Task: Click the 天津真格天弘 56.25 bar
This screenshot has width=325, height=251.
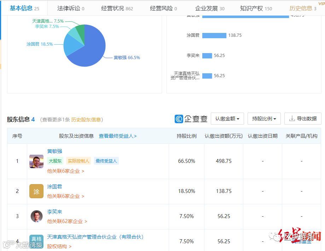Action: tap(207, 76)
